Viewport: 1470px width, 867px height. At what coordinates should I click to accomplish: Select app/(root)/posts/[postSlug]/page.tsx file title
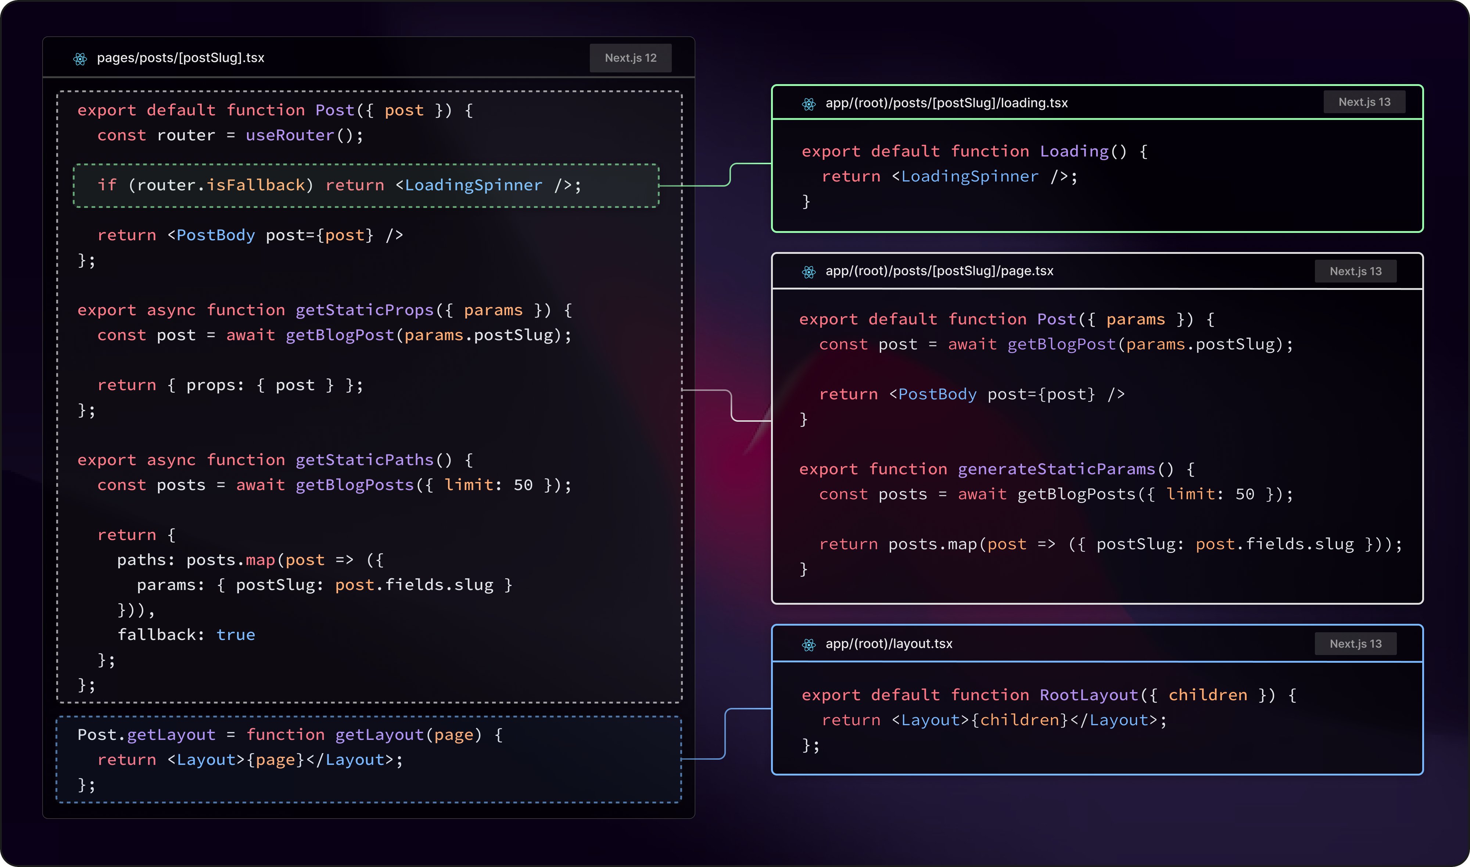click(x=939, y=270)
